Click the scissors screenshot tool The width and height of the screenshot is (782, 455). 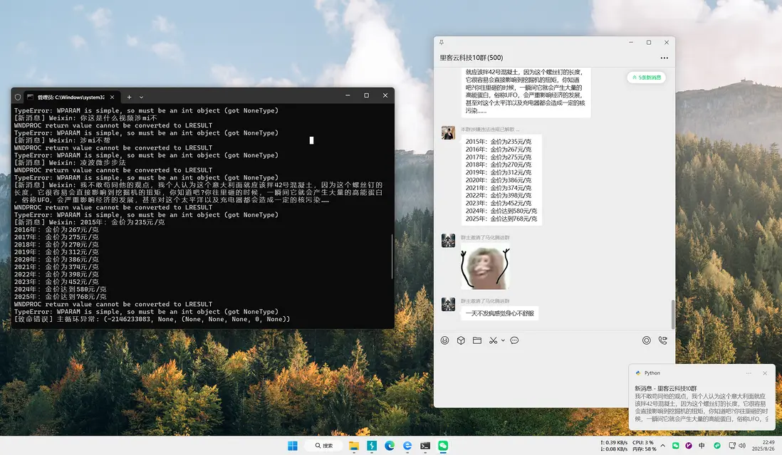click(493, 340)
